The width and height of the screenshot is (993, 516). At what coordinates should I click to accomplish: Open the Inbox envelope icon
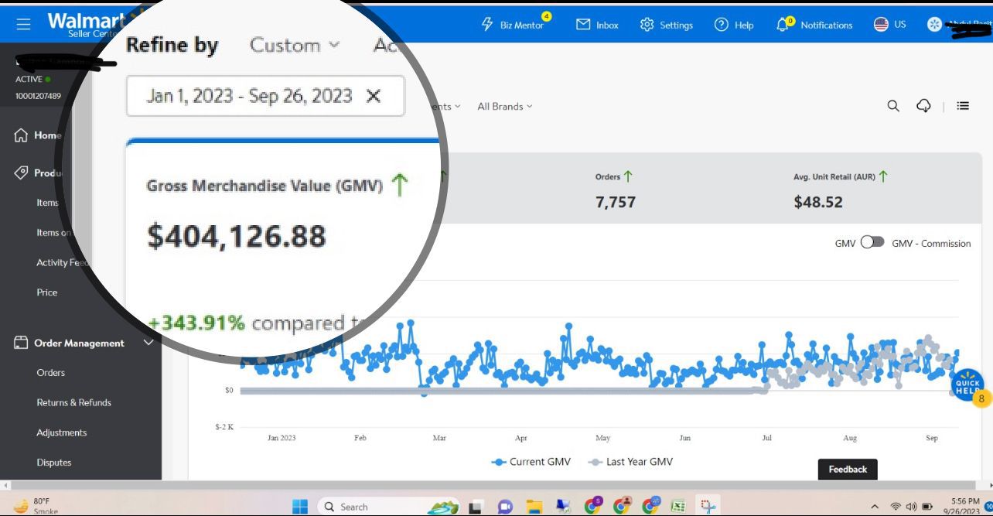[583, 25]
